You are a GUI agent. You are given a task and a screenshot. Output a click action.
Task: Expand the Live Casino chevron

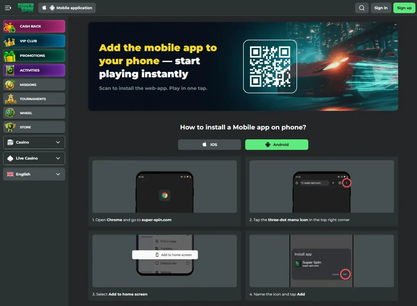pos(58,158)
